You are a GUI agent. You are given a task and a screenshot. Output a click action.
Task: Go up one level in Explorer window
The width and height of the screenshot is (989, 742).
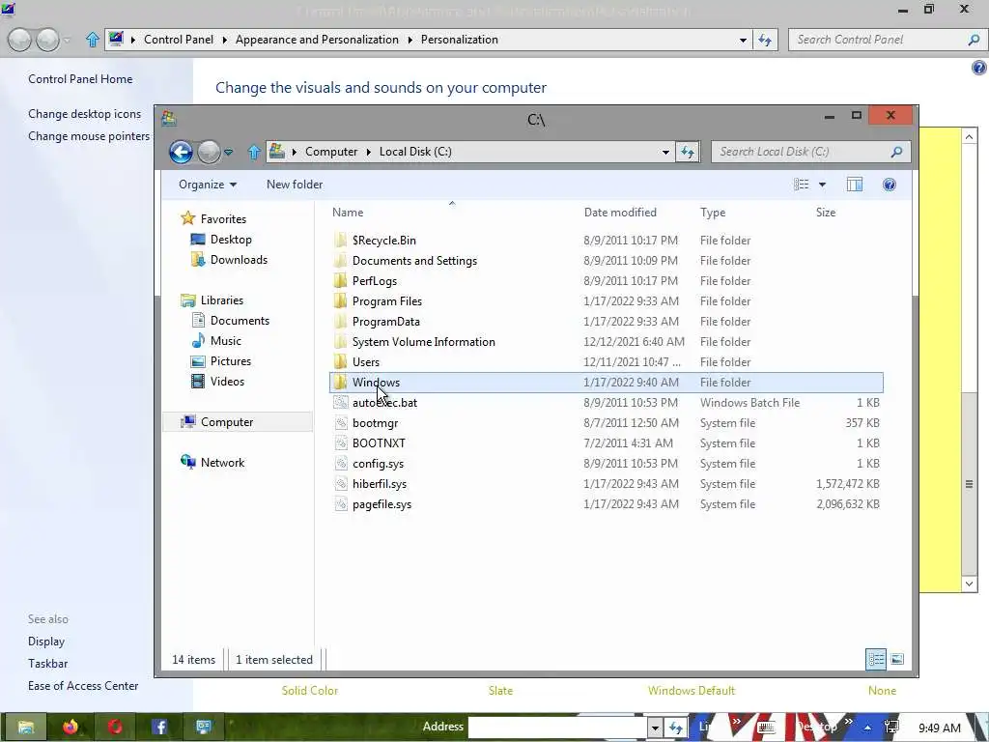coord(254,152)
